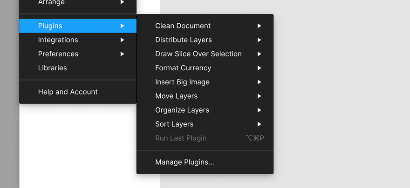Select Libraries menu item
Screen dimensions: 410x188
point(78,68)
